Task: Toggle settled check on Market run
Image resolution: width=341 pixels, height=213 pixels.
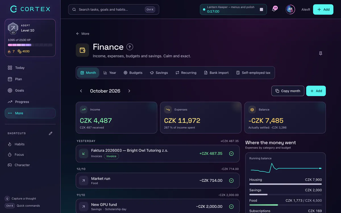Action: [231, 181]
